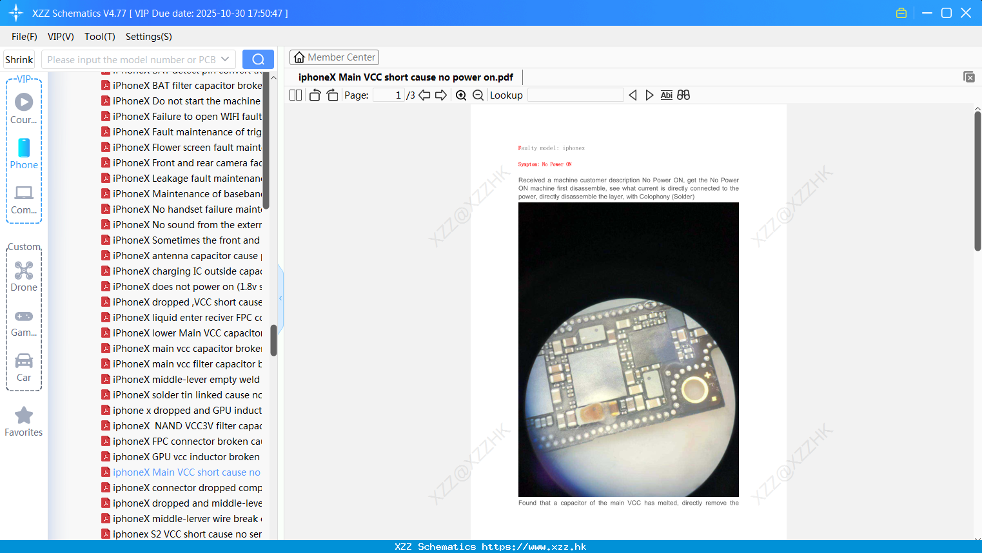
Task: Open the Courses video icon in sidebar
Action: [x=24, y=102]
